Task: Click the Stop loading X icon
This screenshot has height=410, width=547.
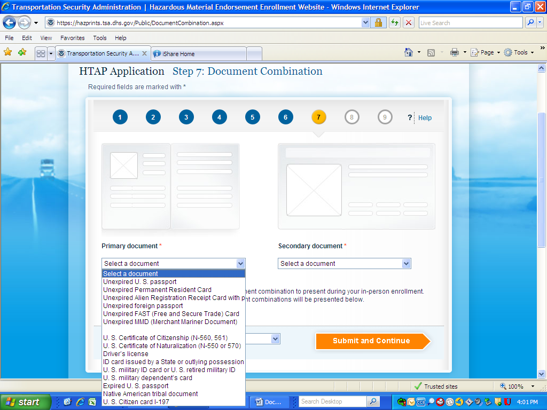Action: pyautogui.click(x=409, y=23)
